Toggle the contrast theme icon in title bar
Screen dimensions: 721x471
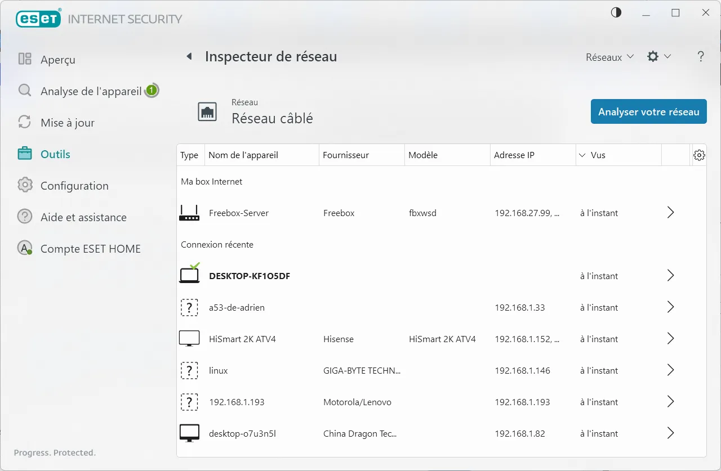(616, 12)
